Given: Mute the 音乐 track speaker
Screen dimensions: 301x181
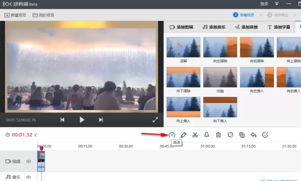Looking at the screenshot, I should (29, 177).
